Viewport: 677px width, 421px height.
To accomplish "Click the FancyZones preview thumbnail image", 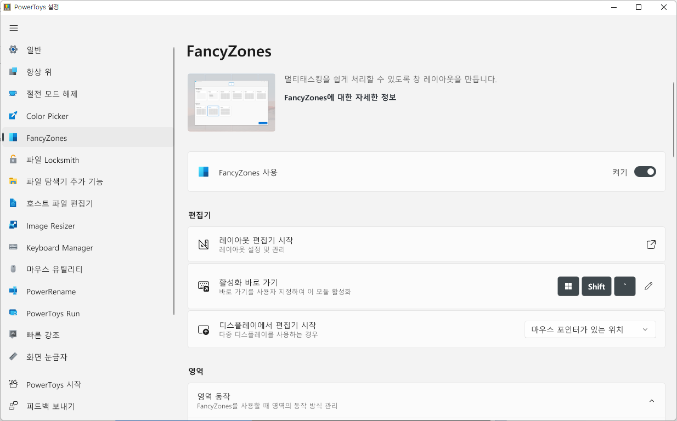I will (x=231, y=103).
